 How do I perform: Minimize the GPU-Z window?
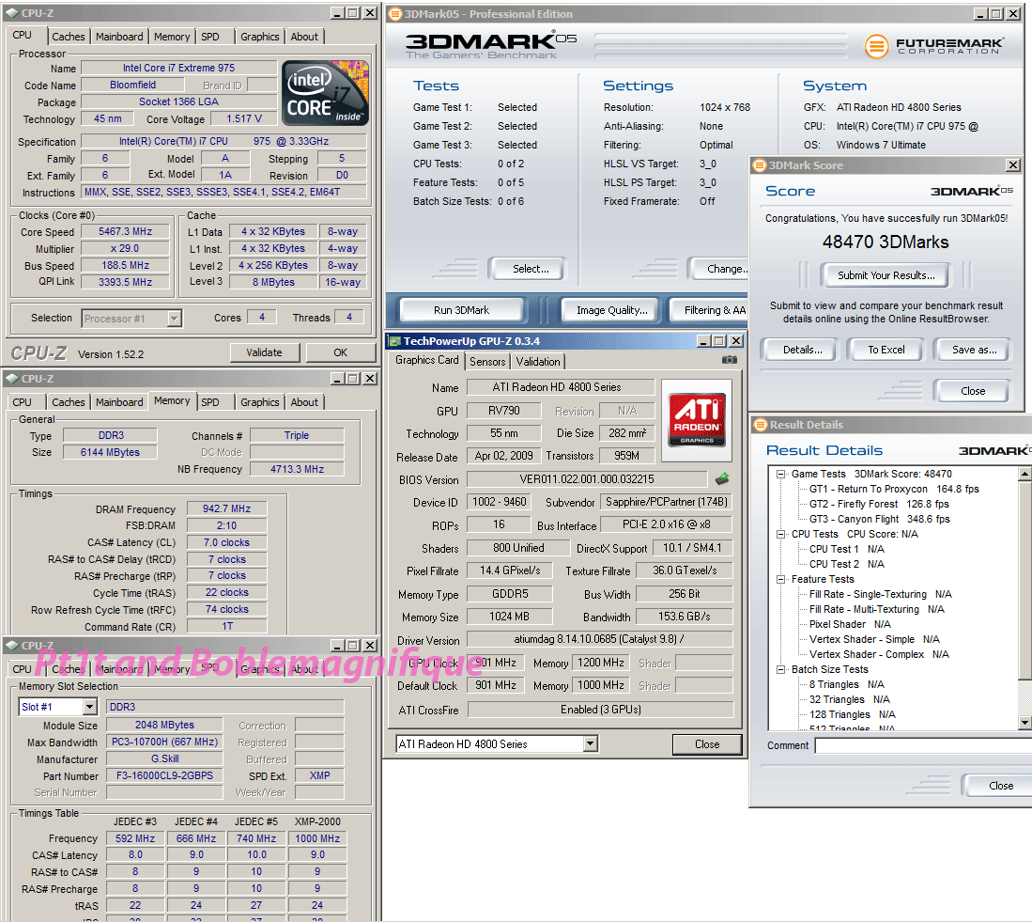703,341
